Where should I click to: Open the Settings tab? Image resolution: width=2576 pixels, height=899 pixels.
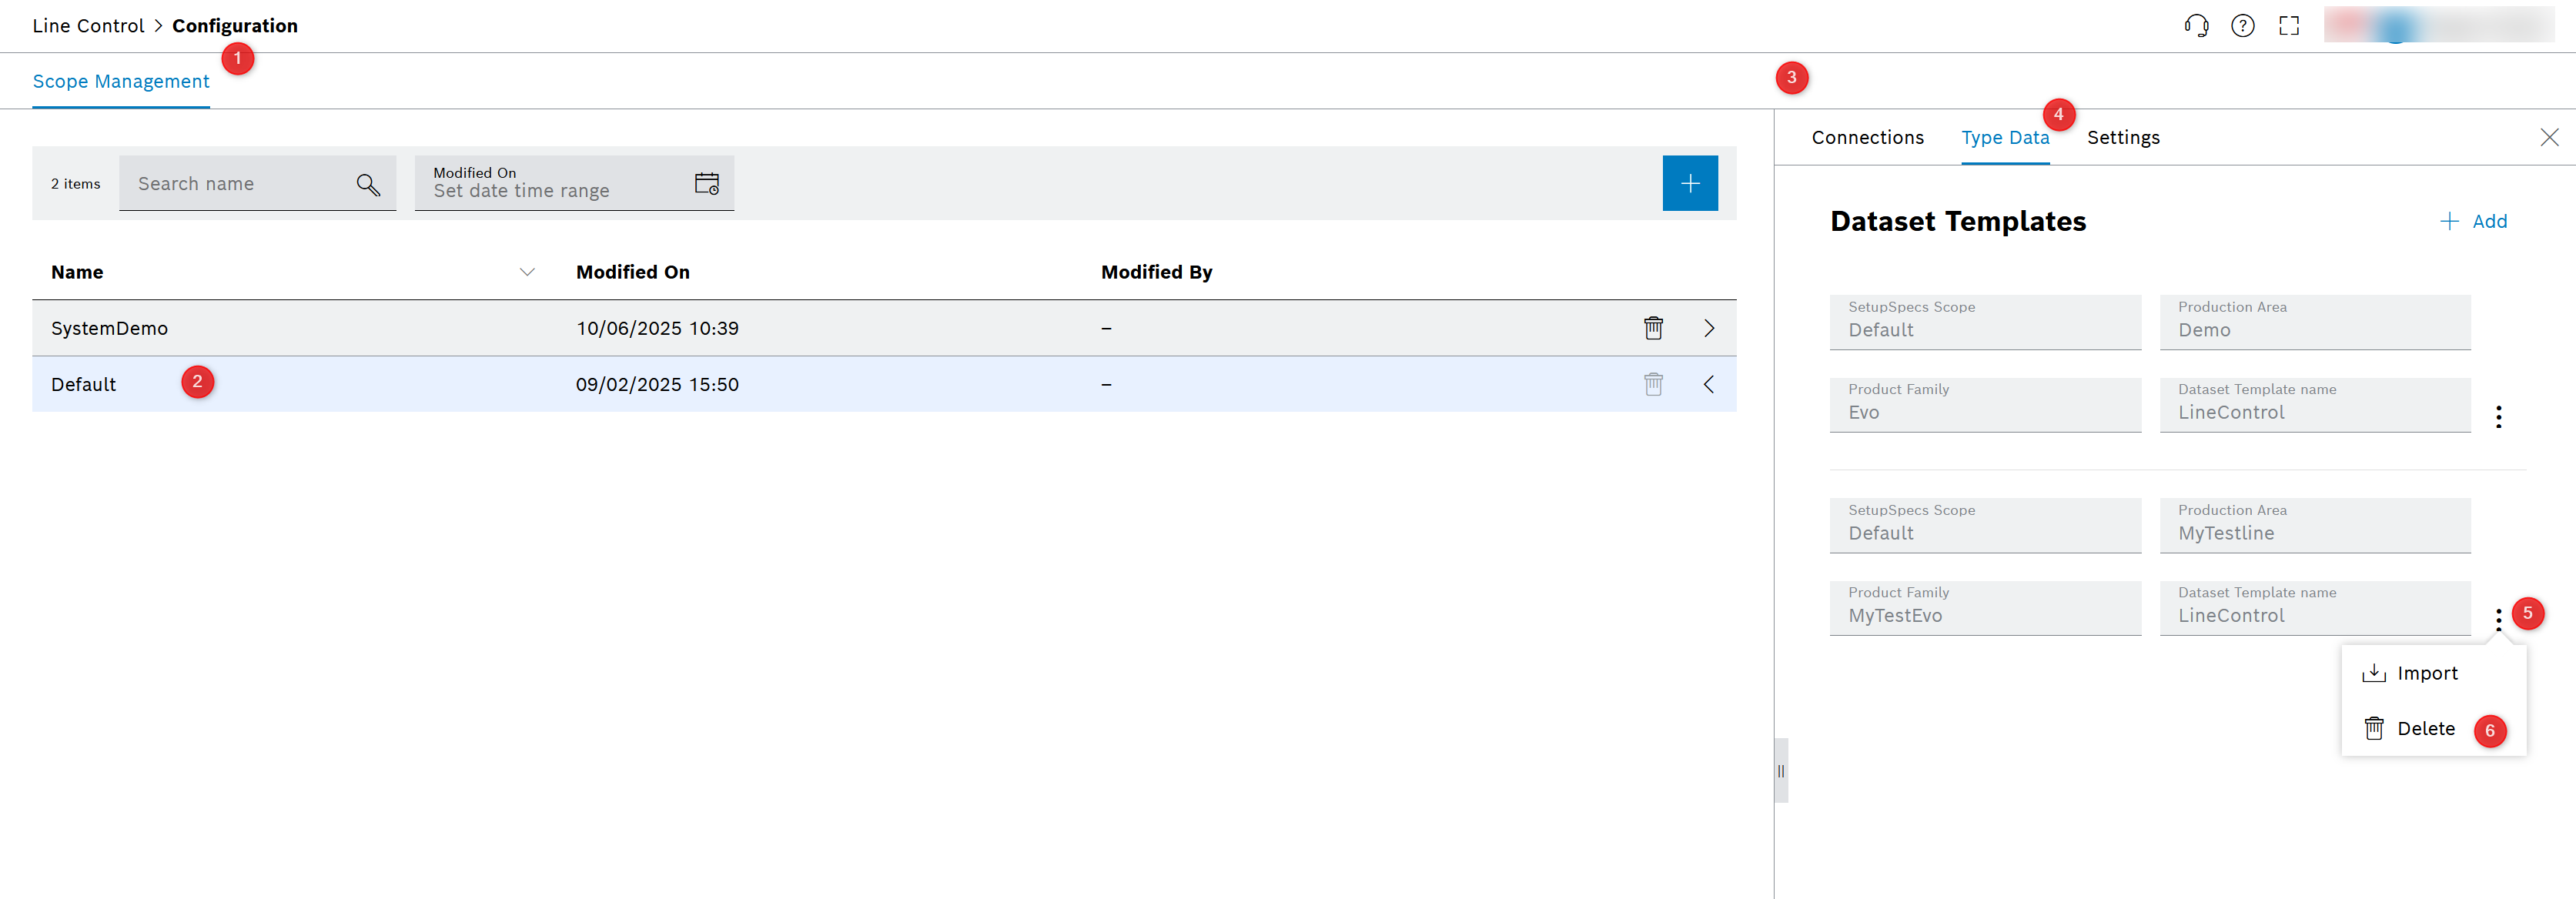2123,138
